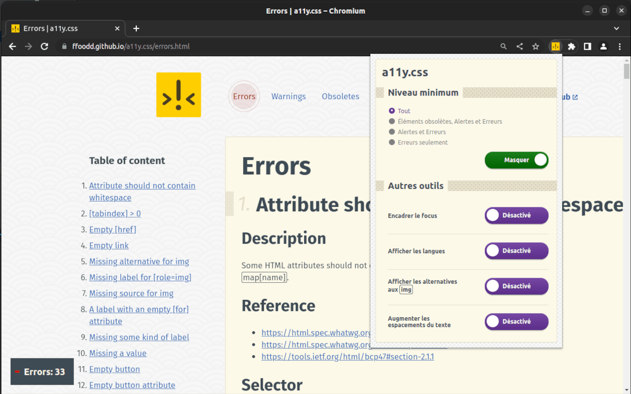This screenshot has width=631, height=394.
Task: Open the Chromium three-dot menu
Action: 620,46
